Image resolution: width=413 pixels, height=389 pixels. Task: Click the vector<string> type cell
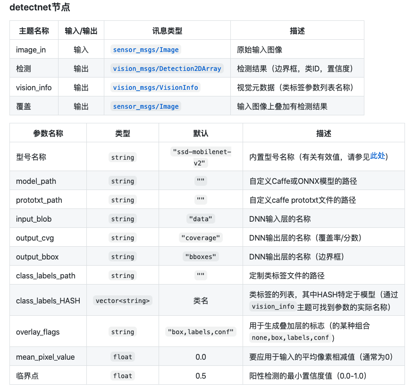(123, 301)
